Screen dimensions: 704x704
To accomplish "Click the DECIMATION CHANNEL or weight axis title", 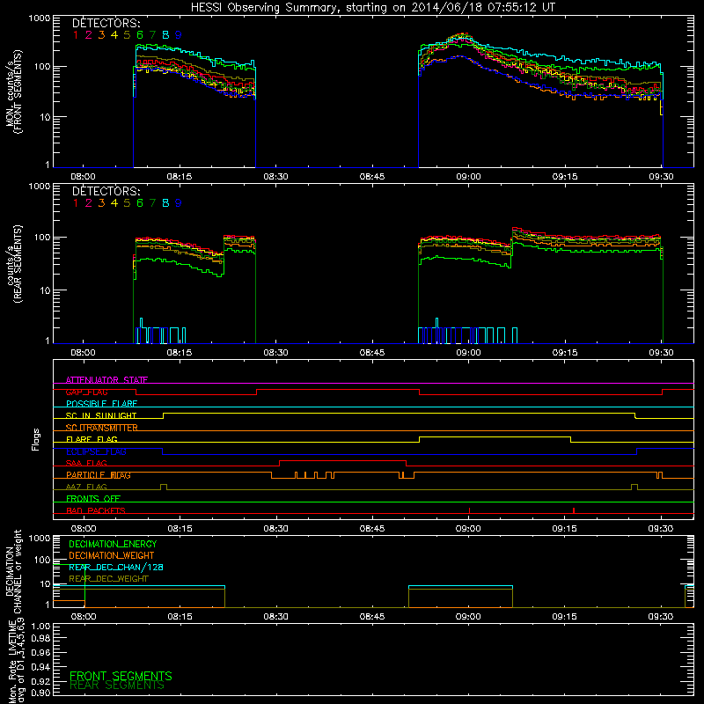I will point(13,571).
